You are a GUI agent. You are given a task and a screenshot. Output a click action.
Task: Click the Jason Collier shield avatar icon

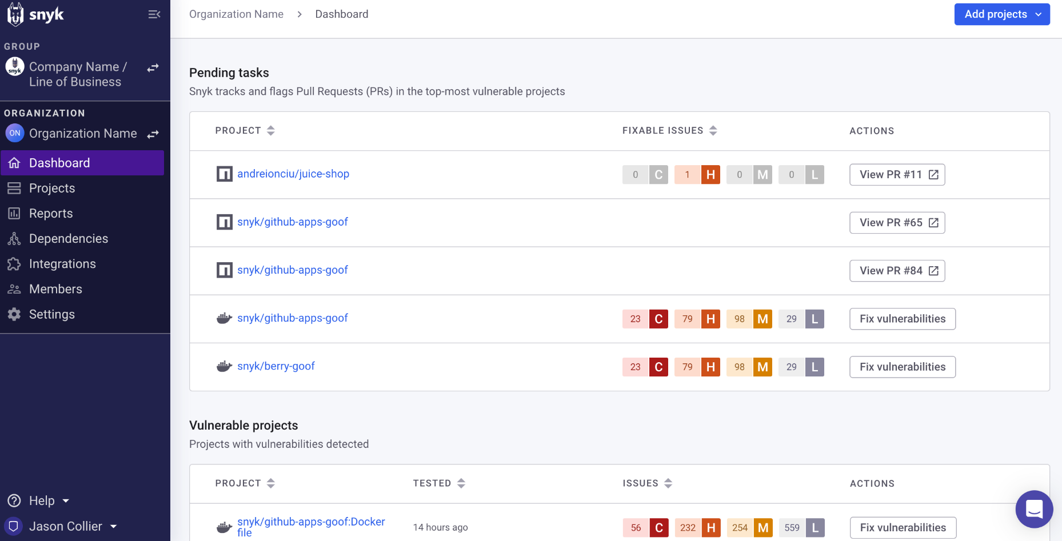[14, 526]
